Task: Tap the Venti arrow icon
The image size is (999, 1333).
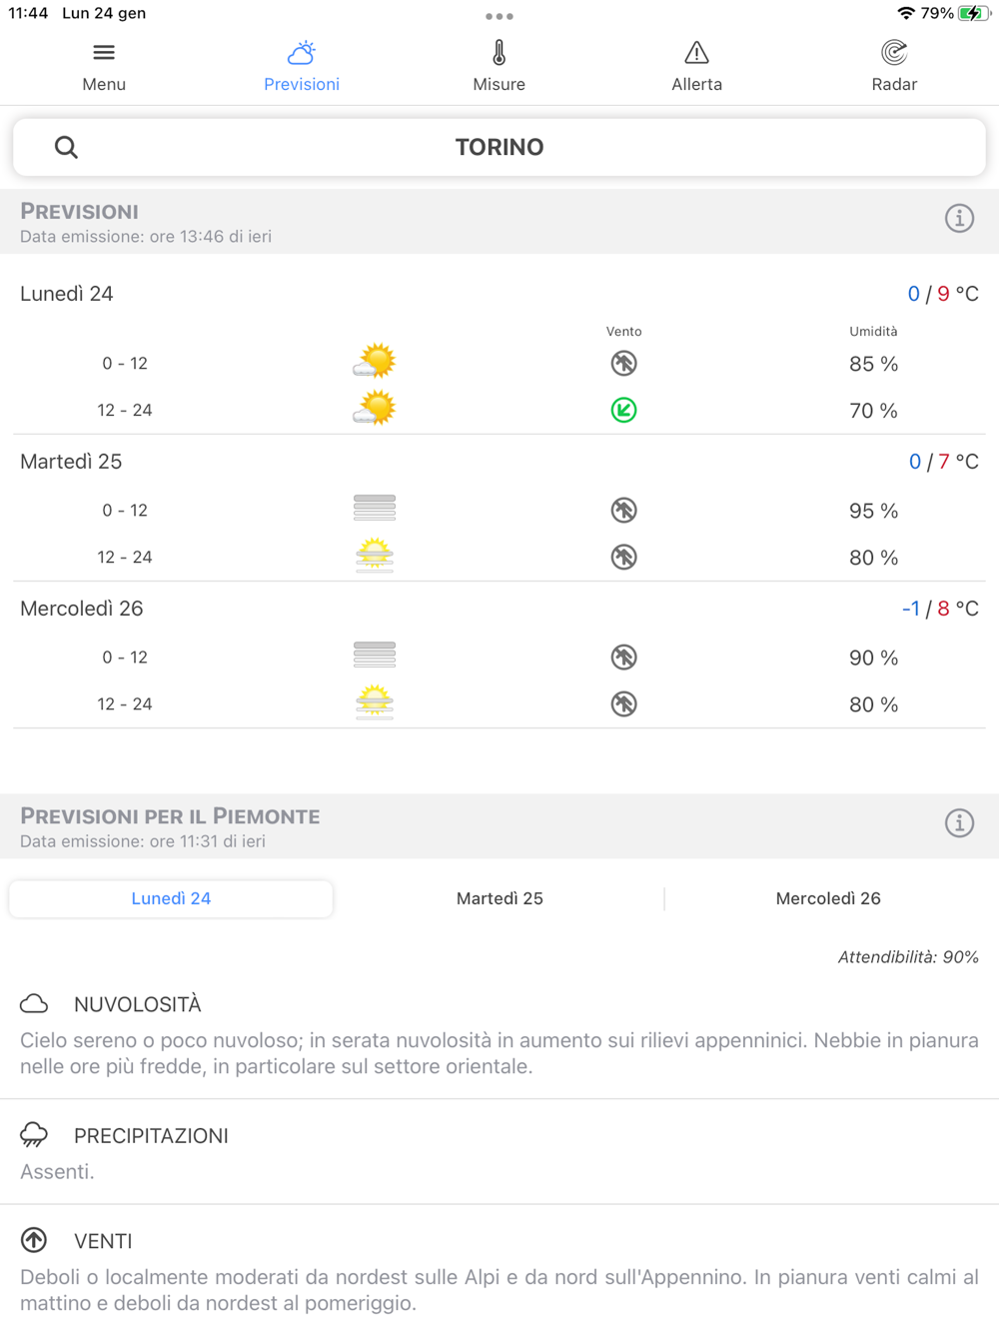Action: 34,1240
